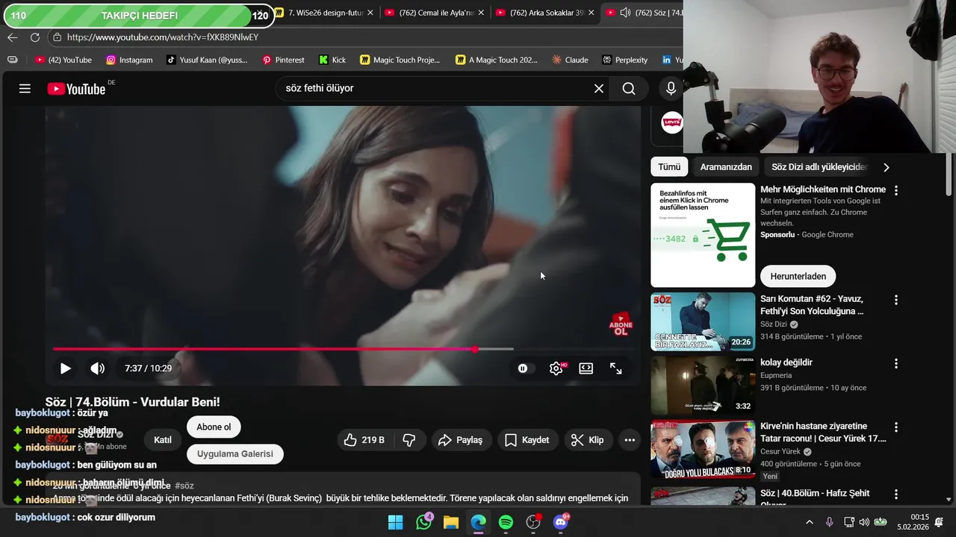Open options for the Chrome sponsored ad
The image size is (956, 537).
click(896, 190)
